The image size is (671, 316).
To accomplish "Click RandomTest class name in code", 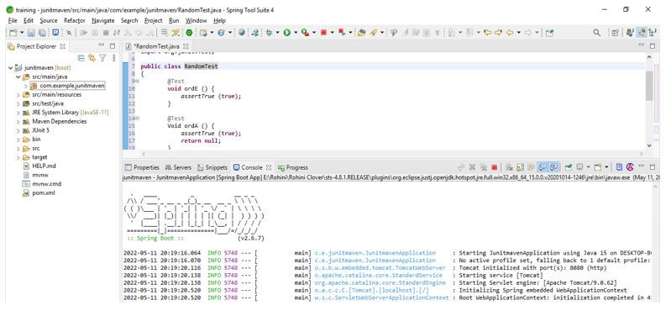I will (201, 66).
